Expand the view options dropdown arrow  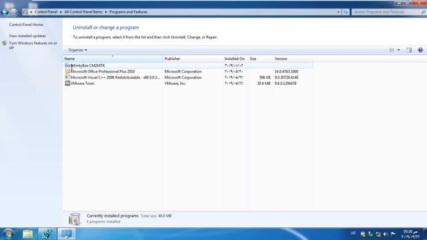tap(399, 50)
